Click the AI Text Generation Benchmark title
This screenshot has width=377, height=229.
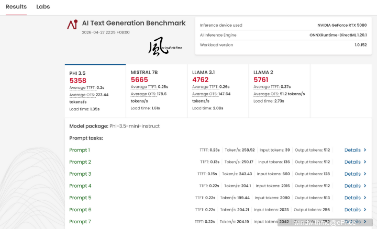134,23
